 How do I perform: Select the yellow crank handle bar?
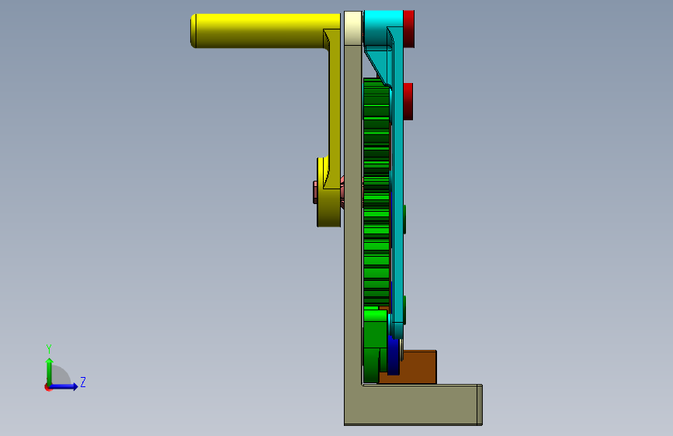[x=265, y=30]
